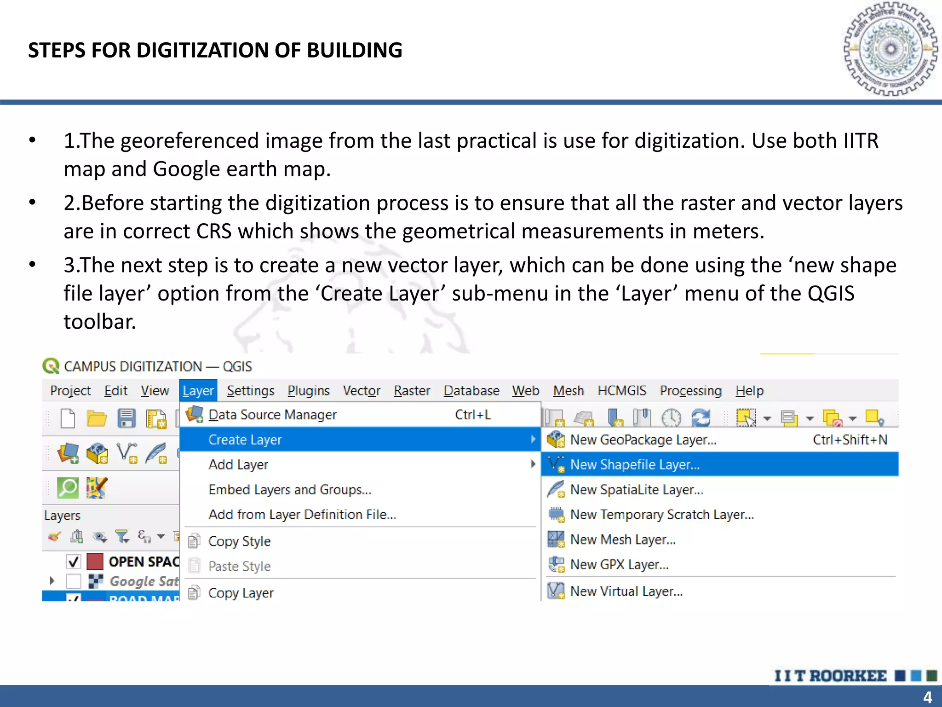Click the QGIS logo in title bar
The width and height of the screenshot is (942, 707).
point(51,366)
